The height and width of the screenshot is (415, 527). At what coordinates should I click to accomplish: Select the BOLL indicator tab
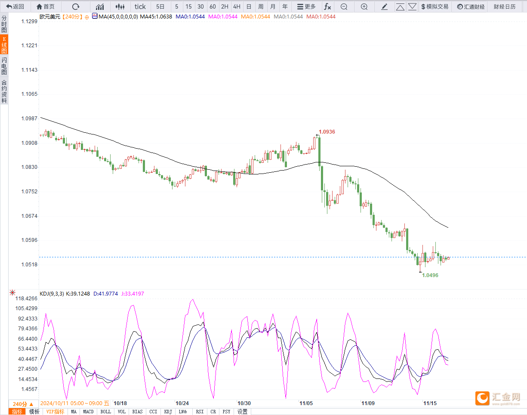[x=105, y=412]
